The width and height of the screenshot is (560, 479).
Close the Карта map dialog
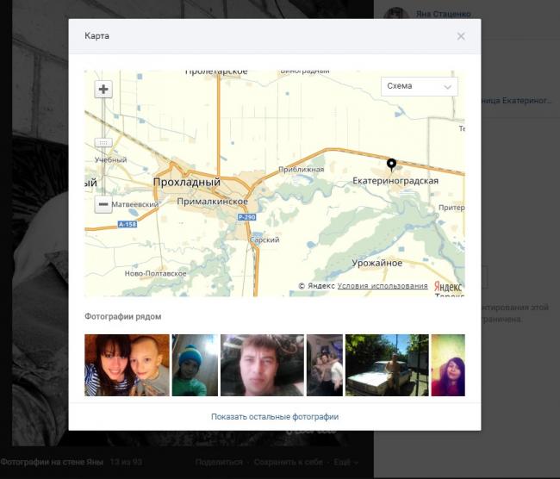click(461, 36)
